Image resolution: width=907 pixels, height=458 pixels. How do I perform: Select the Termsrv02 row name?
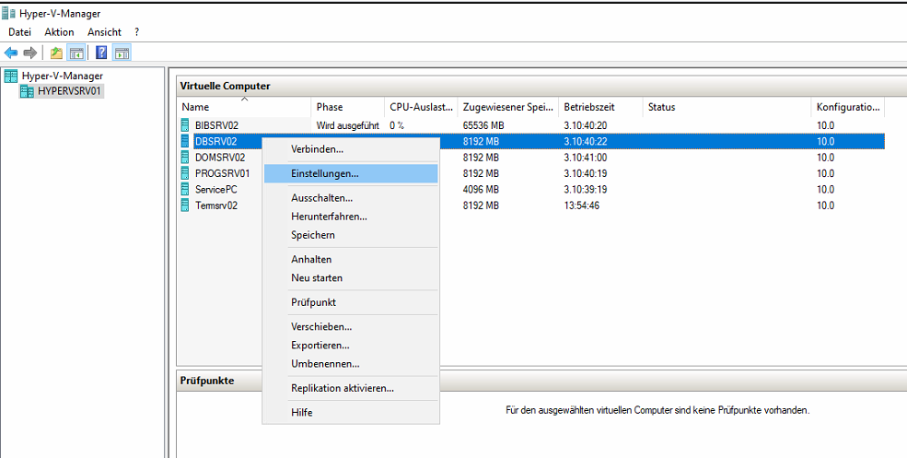(x=216, y=205)
